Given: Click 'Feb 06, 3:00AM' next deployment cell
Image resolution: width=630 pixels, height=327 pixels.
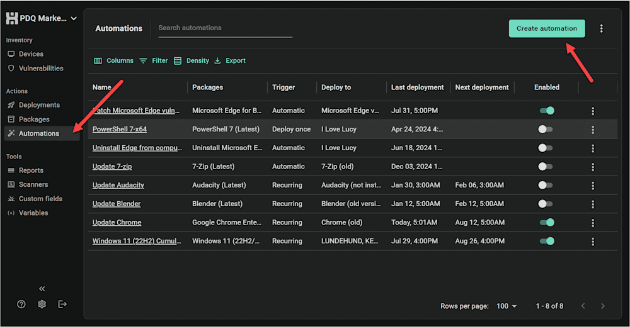Looking at the screenshot, I should coord(479,185).
